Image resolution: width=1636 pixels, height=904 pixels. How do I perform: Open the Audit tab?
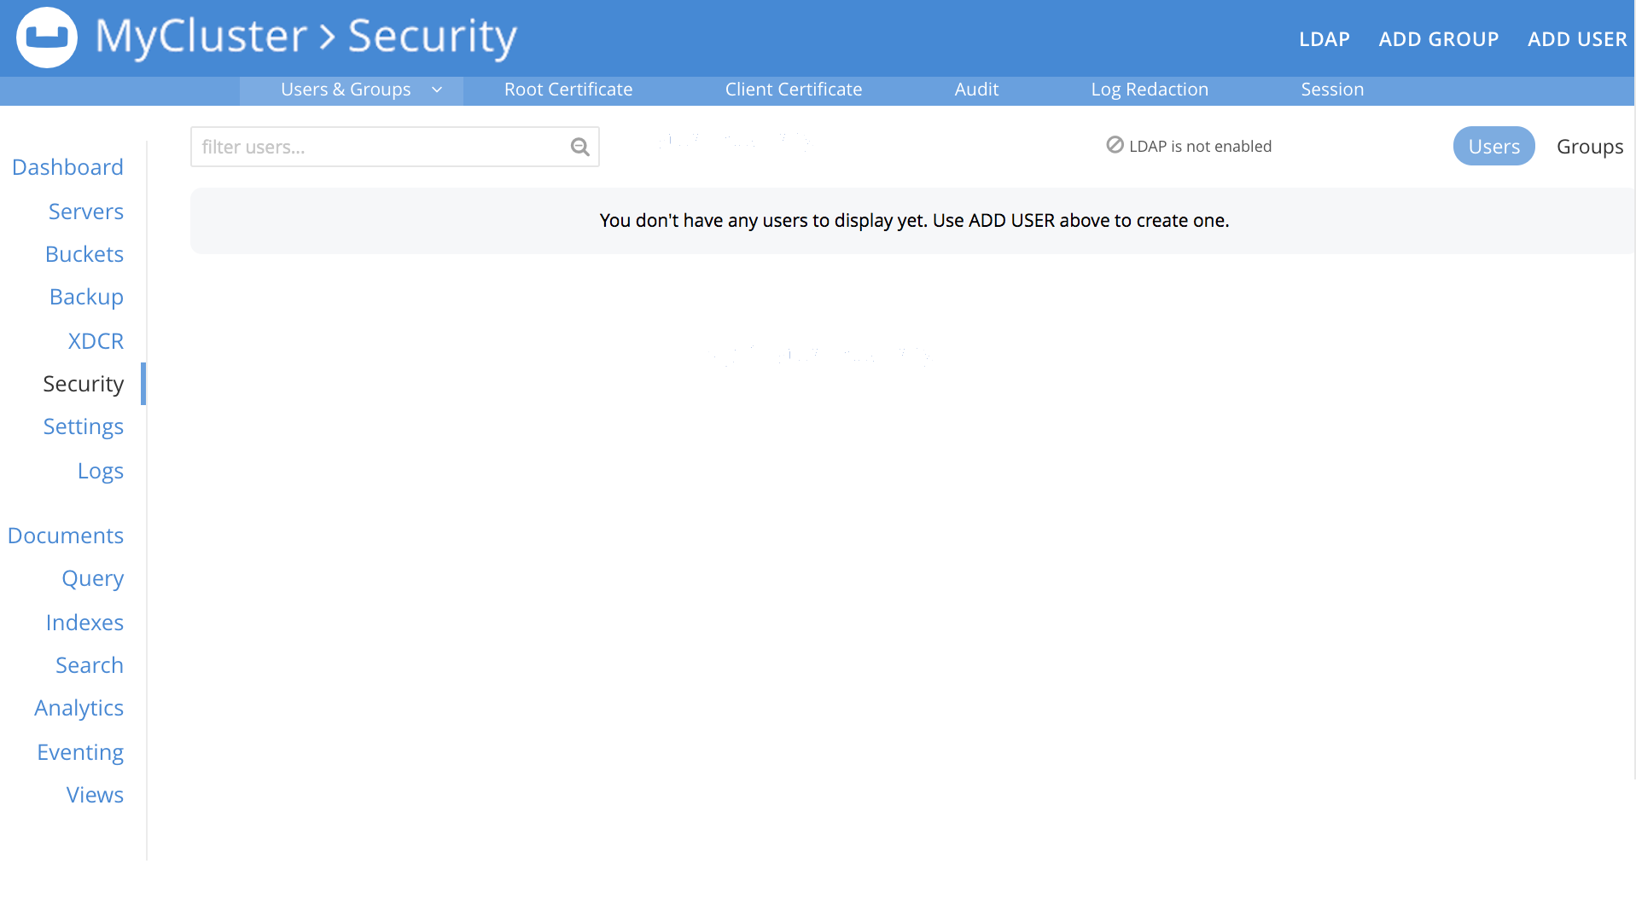pyautogui.click(x=976, y=89)
